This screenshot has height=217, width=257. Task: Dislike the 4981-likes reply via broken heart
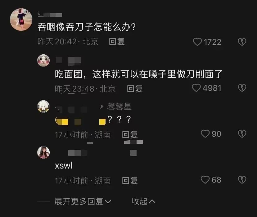pos(242,88)
